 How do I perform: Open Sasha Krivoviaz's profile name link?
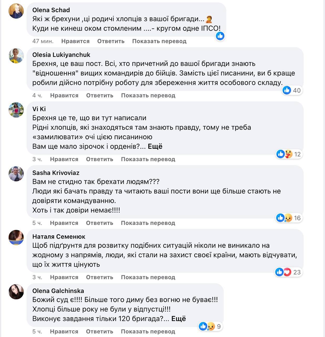pos(56,173)
